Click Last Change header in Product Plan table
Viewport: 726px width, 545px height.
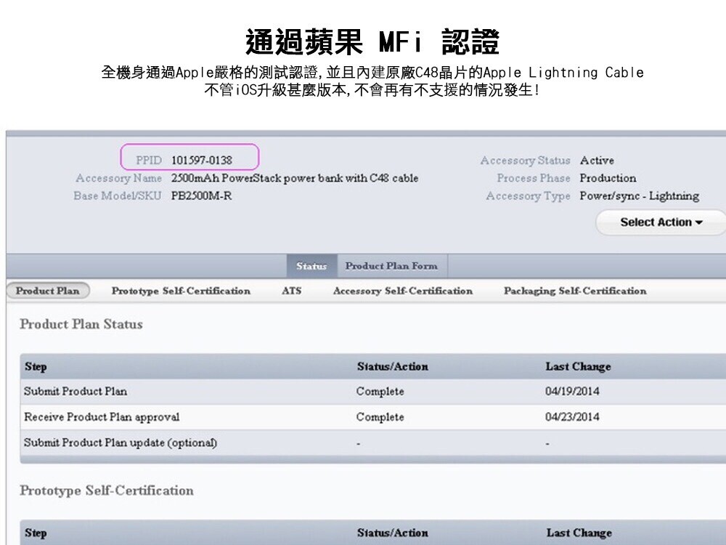click(579, 366)
